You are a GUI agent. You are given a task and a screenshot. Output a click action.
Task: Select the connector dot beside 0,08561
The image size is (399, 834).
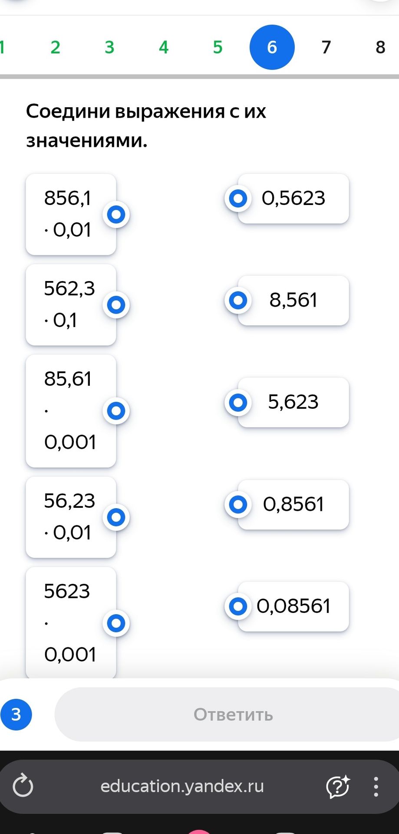(x=238, y=606)
